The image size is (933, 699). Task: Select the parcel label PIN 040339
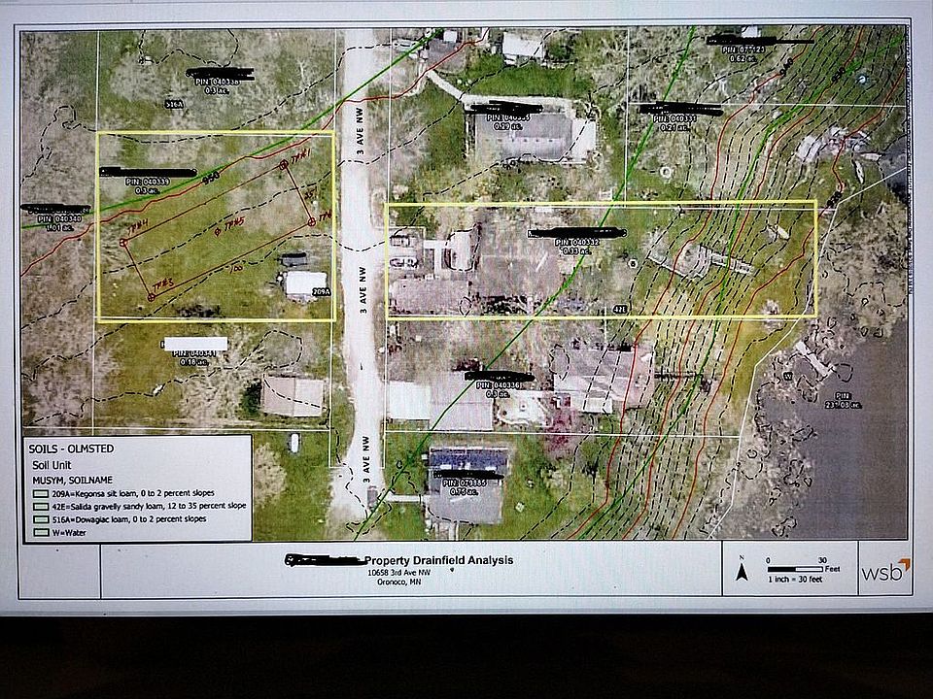click(145, 182)
